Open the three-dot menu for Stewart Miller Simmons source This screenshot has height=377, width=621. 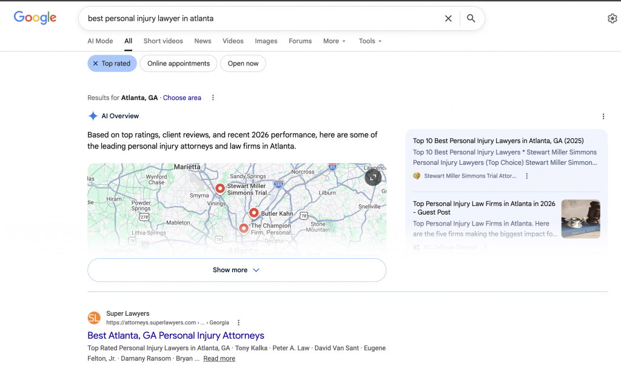[x=527, y=176]
